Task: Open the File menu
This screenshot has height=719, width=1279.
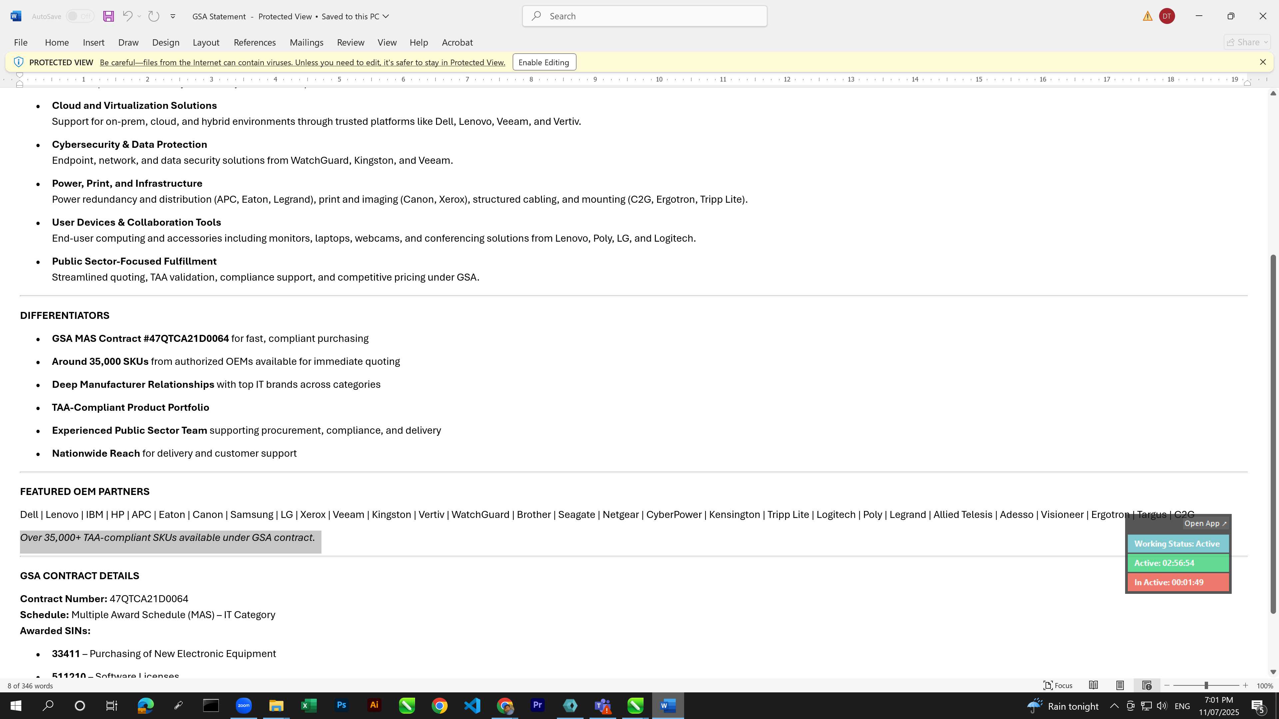Action: pyautogui.click(x=21, y=43)
